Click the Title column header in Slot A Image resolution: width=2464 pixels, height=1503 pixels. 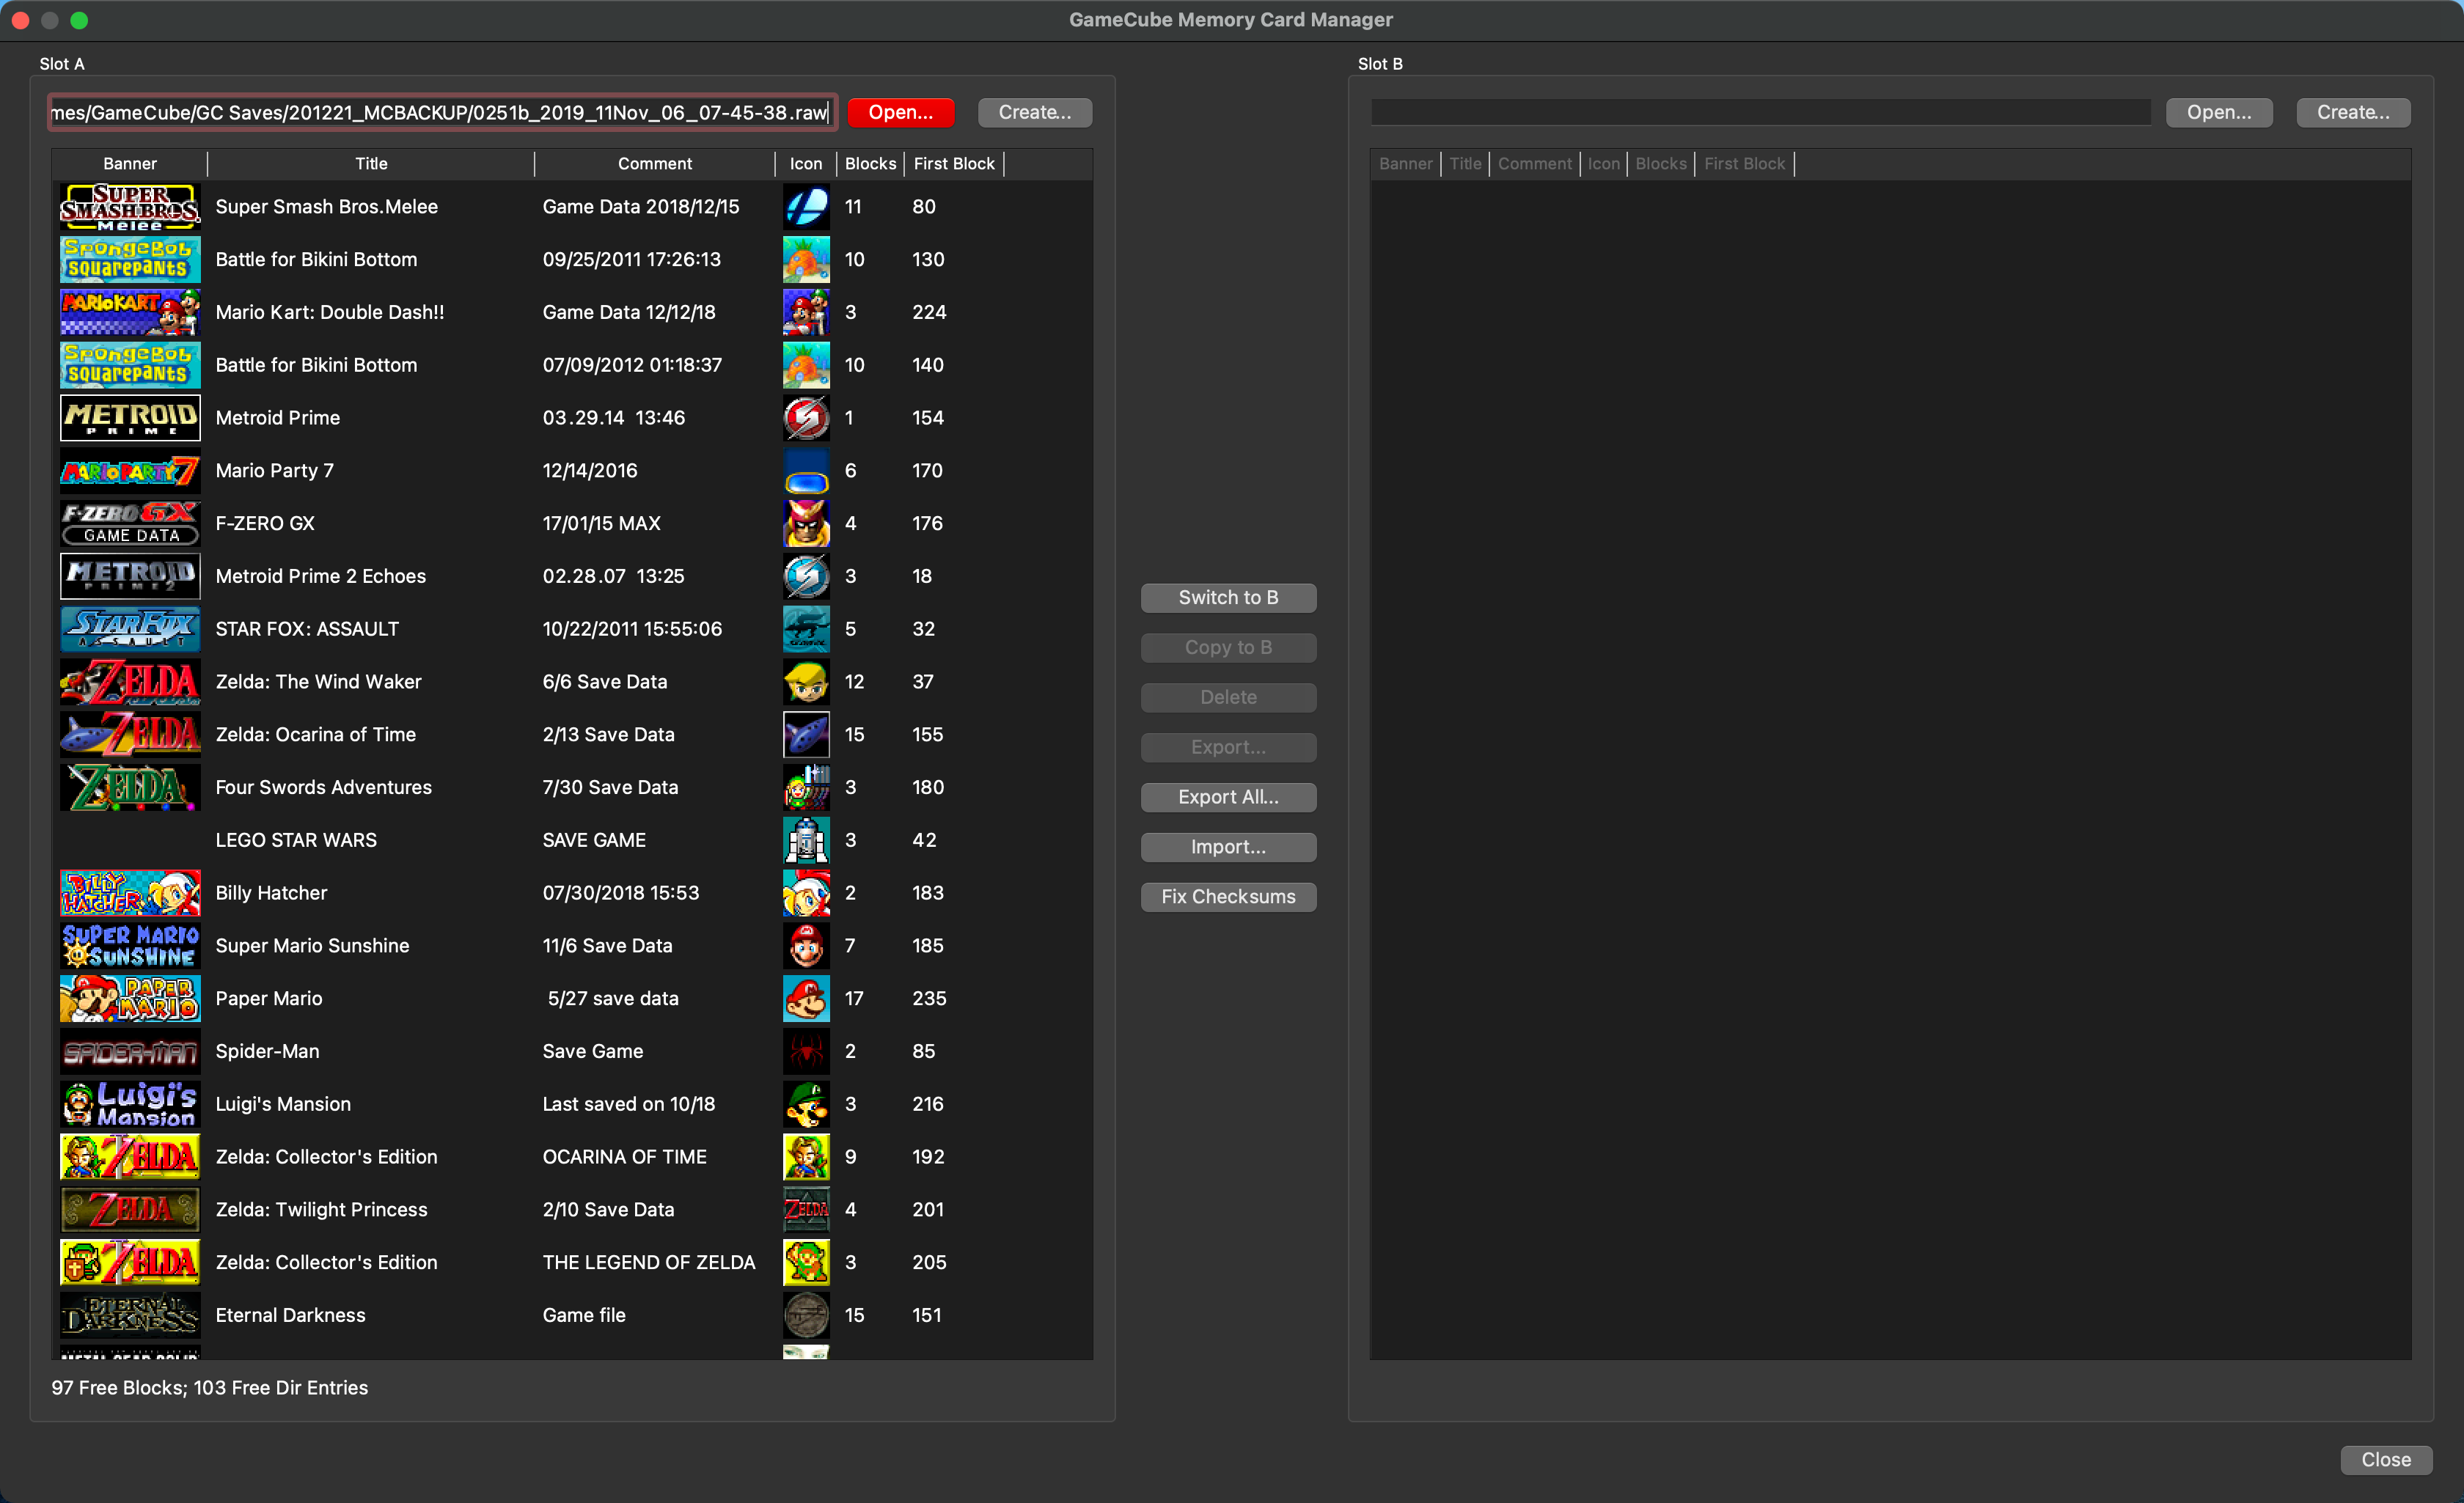(371, 164)
